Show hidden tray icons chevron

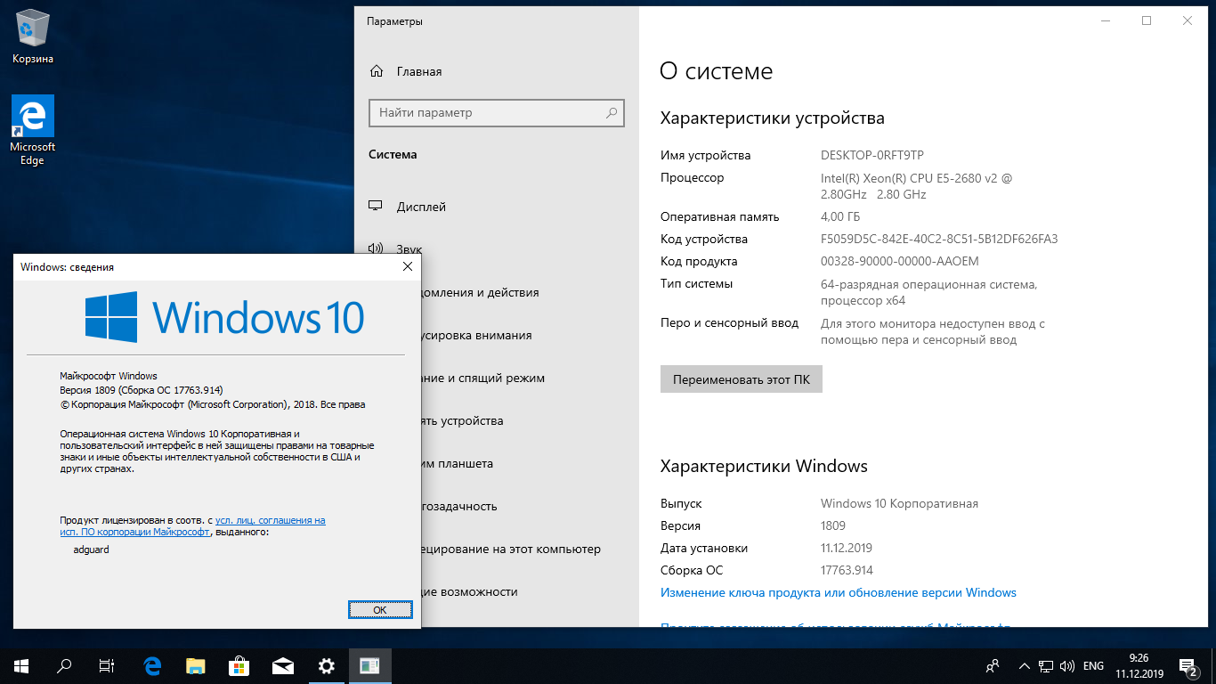(x=1025, y=665)
